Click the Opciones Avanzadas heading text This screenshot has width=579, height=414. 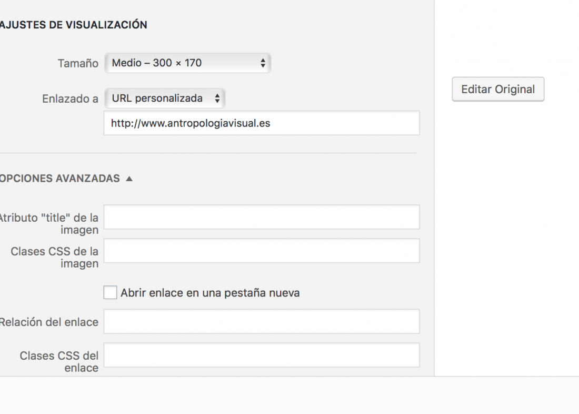pyautogui.click(x=60, y=179)
